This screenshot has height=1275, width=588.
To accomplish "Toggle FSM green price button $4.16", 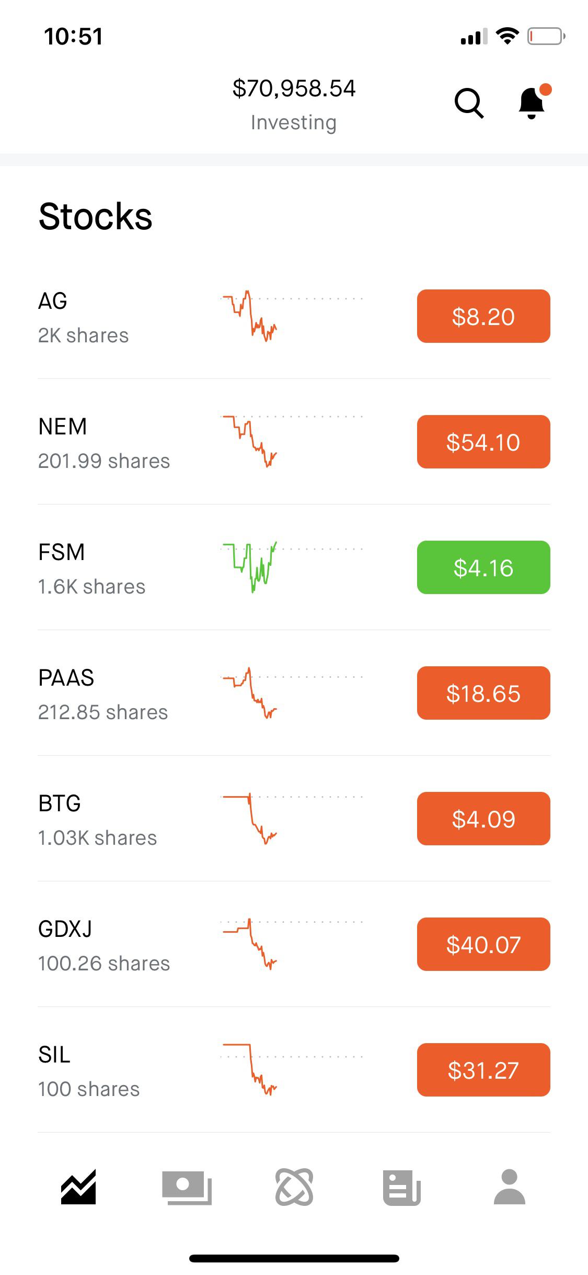I will (483, 567).
